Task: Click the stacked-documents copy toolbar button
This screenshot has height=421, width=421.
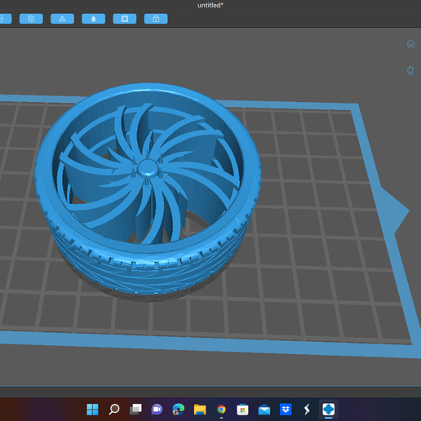Action: pyautogui.click(x=31, y=19)
